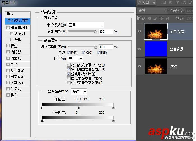Click lock all padlock icon

168,18
